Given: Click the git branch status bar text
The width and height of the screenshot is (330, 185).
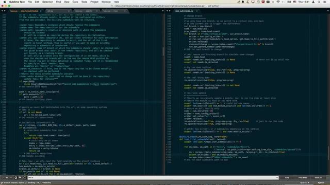Looking at the screenshot, I should click(x=26, y=183).
